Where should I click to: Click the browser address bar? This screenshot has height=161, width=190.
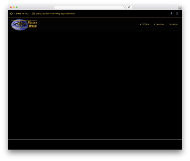90,7
